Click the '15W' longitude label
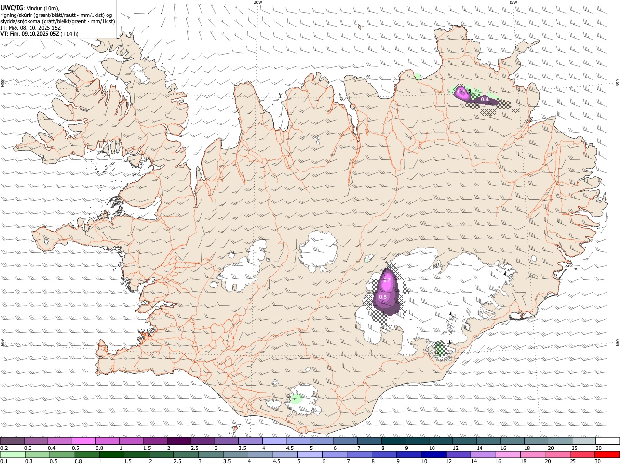The height and width of the screenshot is (465, 620). click(513, 2)
